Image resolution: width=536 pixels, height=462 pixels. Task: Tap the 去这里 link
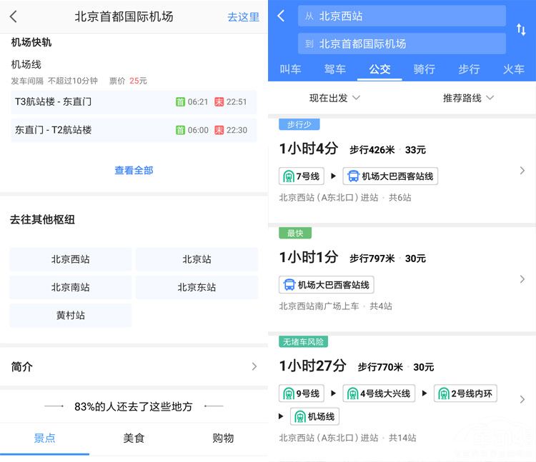click(x=243, y=16)
